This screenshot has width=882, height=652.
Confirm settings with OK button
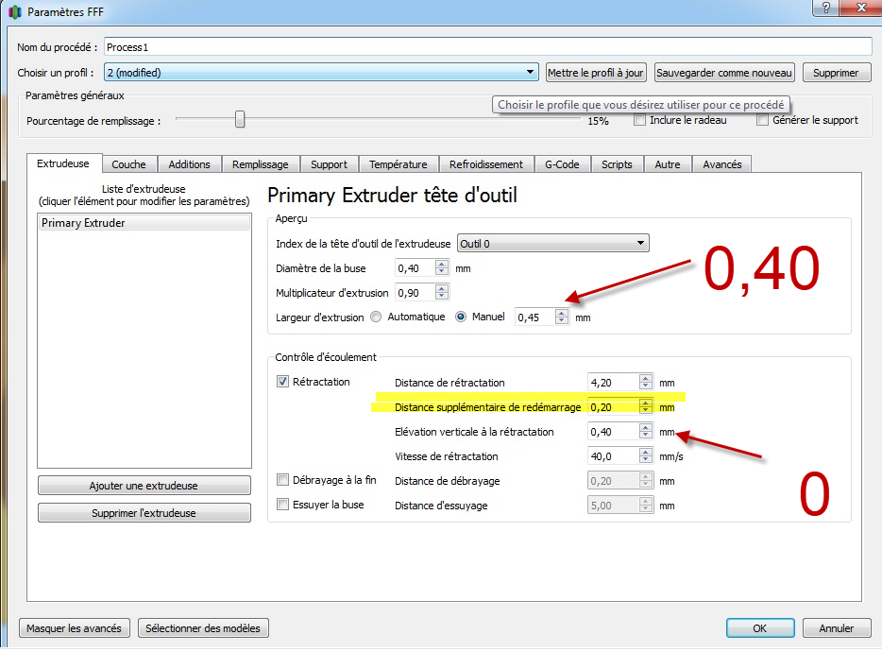(x=760, y=627)
